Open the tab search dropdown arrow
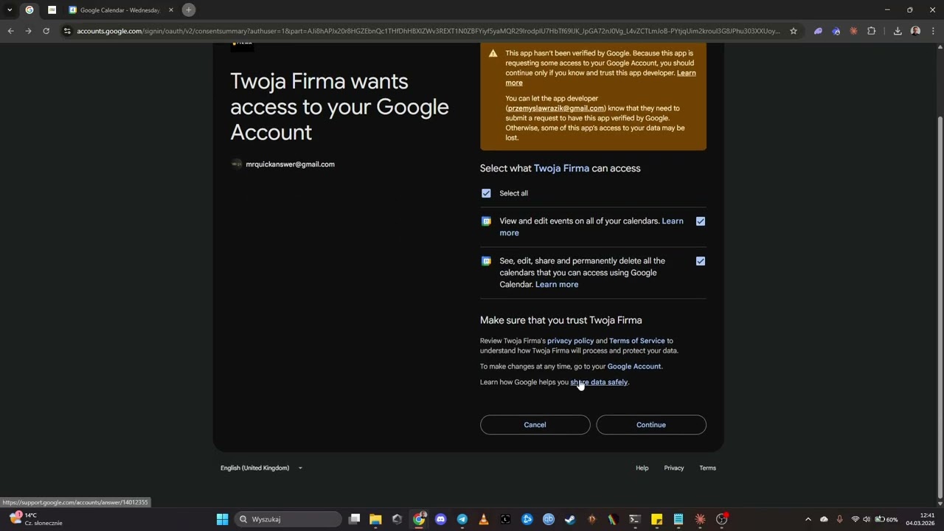 tap(10, 10)
